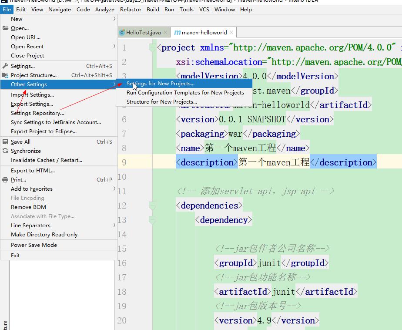Select Settings for New Projects
This screenshot has height=330, width=402.
click(184, 84)
